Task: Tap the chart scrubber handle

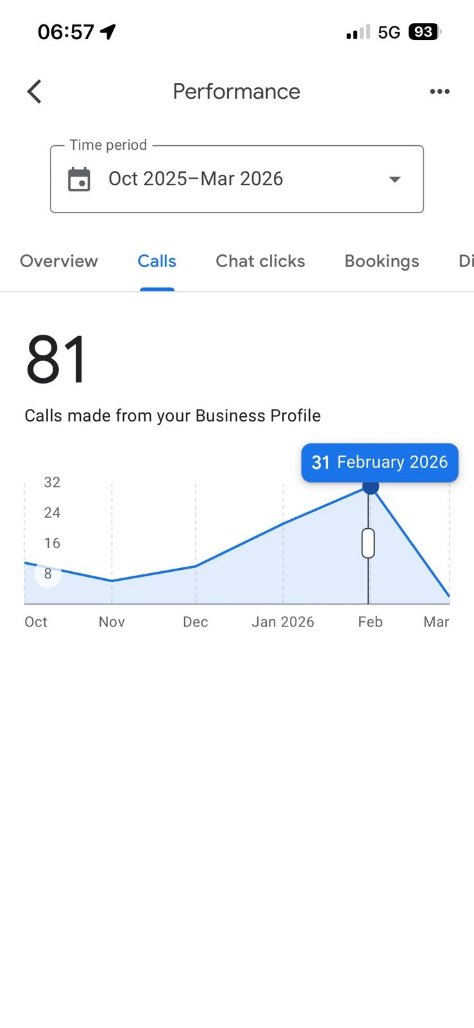Action: 368,543
